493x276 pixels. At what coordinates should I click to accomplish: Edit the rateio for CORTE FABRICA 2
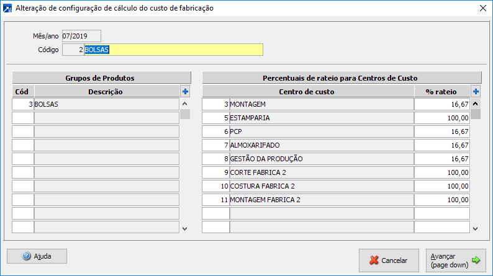(442, 172)
